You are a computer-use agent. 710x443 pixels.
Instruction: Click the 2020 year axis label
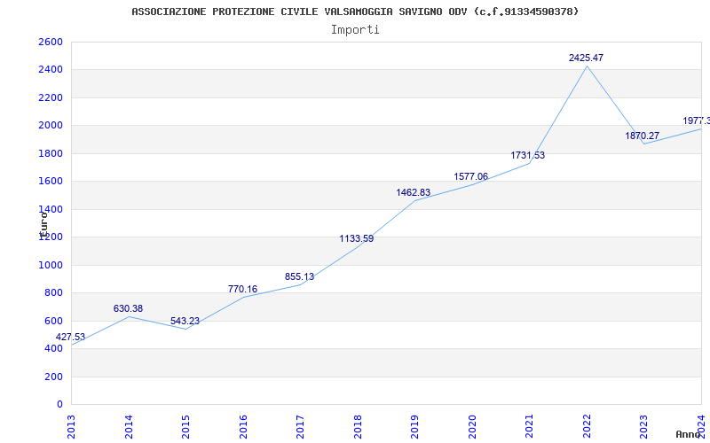472,424
